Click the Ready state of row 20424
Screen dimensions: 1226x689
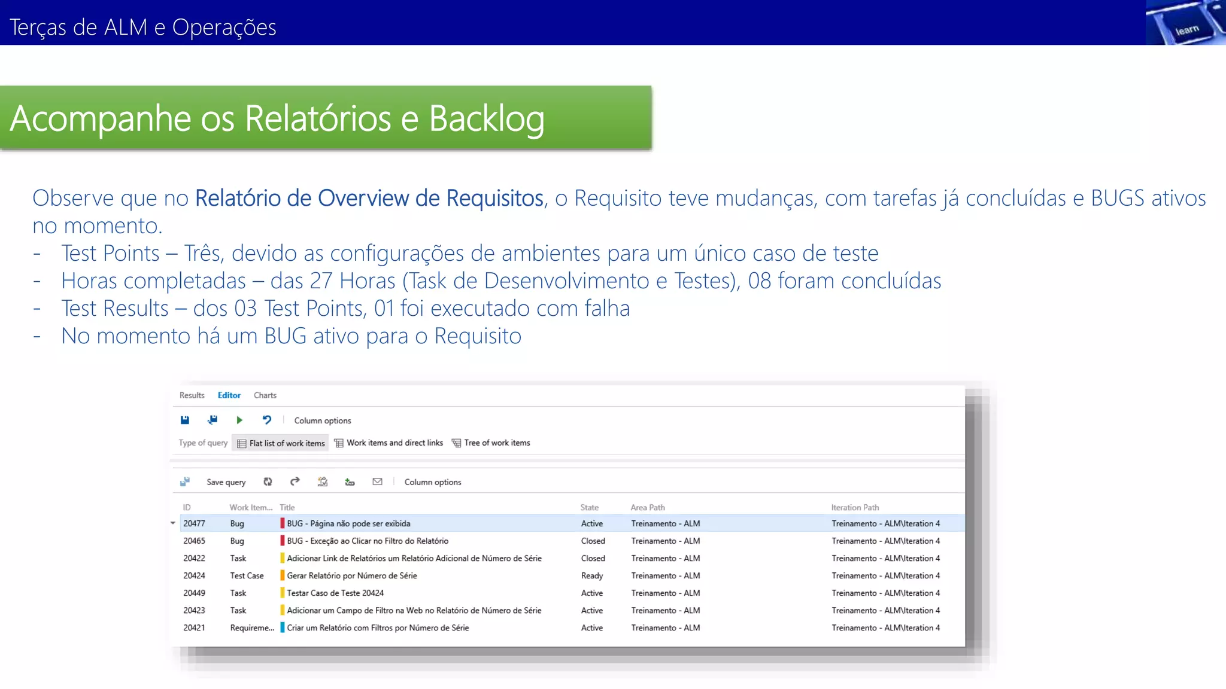coord(592,575)
